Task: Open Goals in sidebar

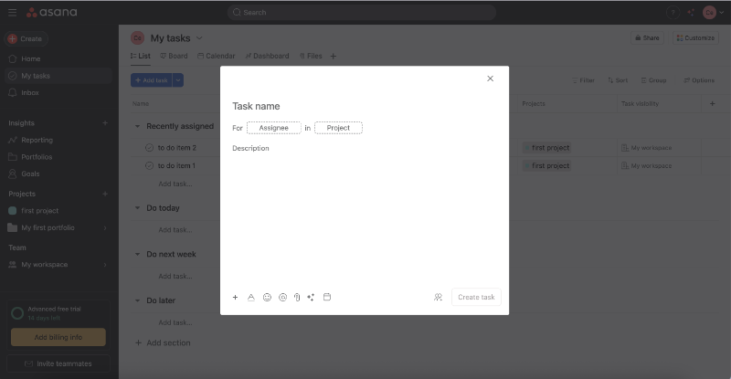Action: 58,174
